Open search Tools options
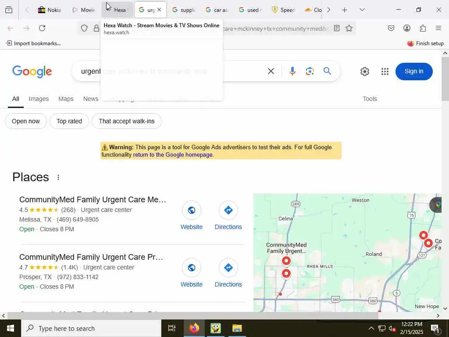The image size is (449, 337). coord(370,99)
